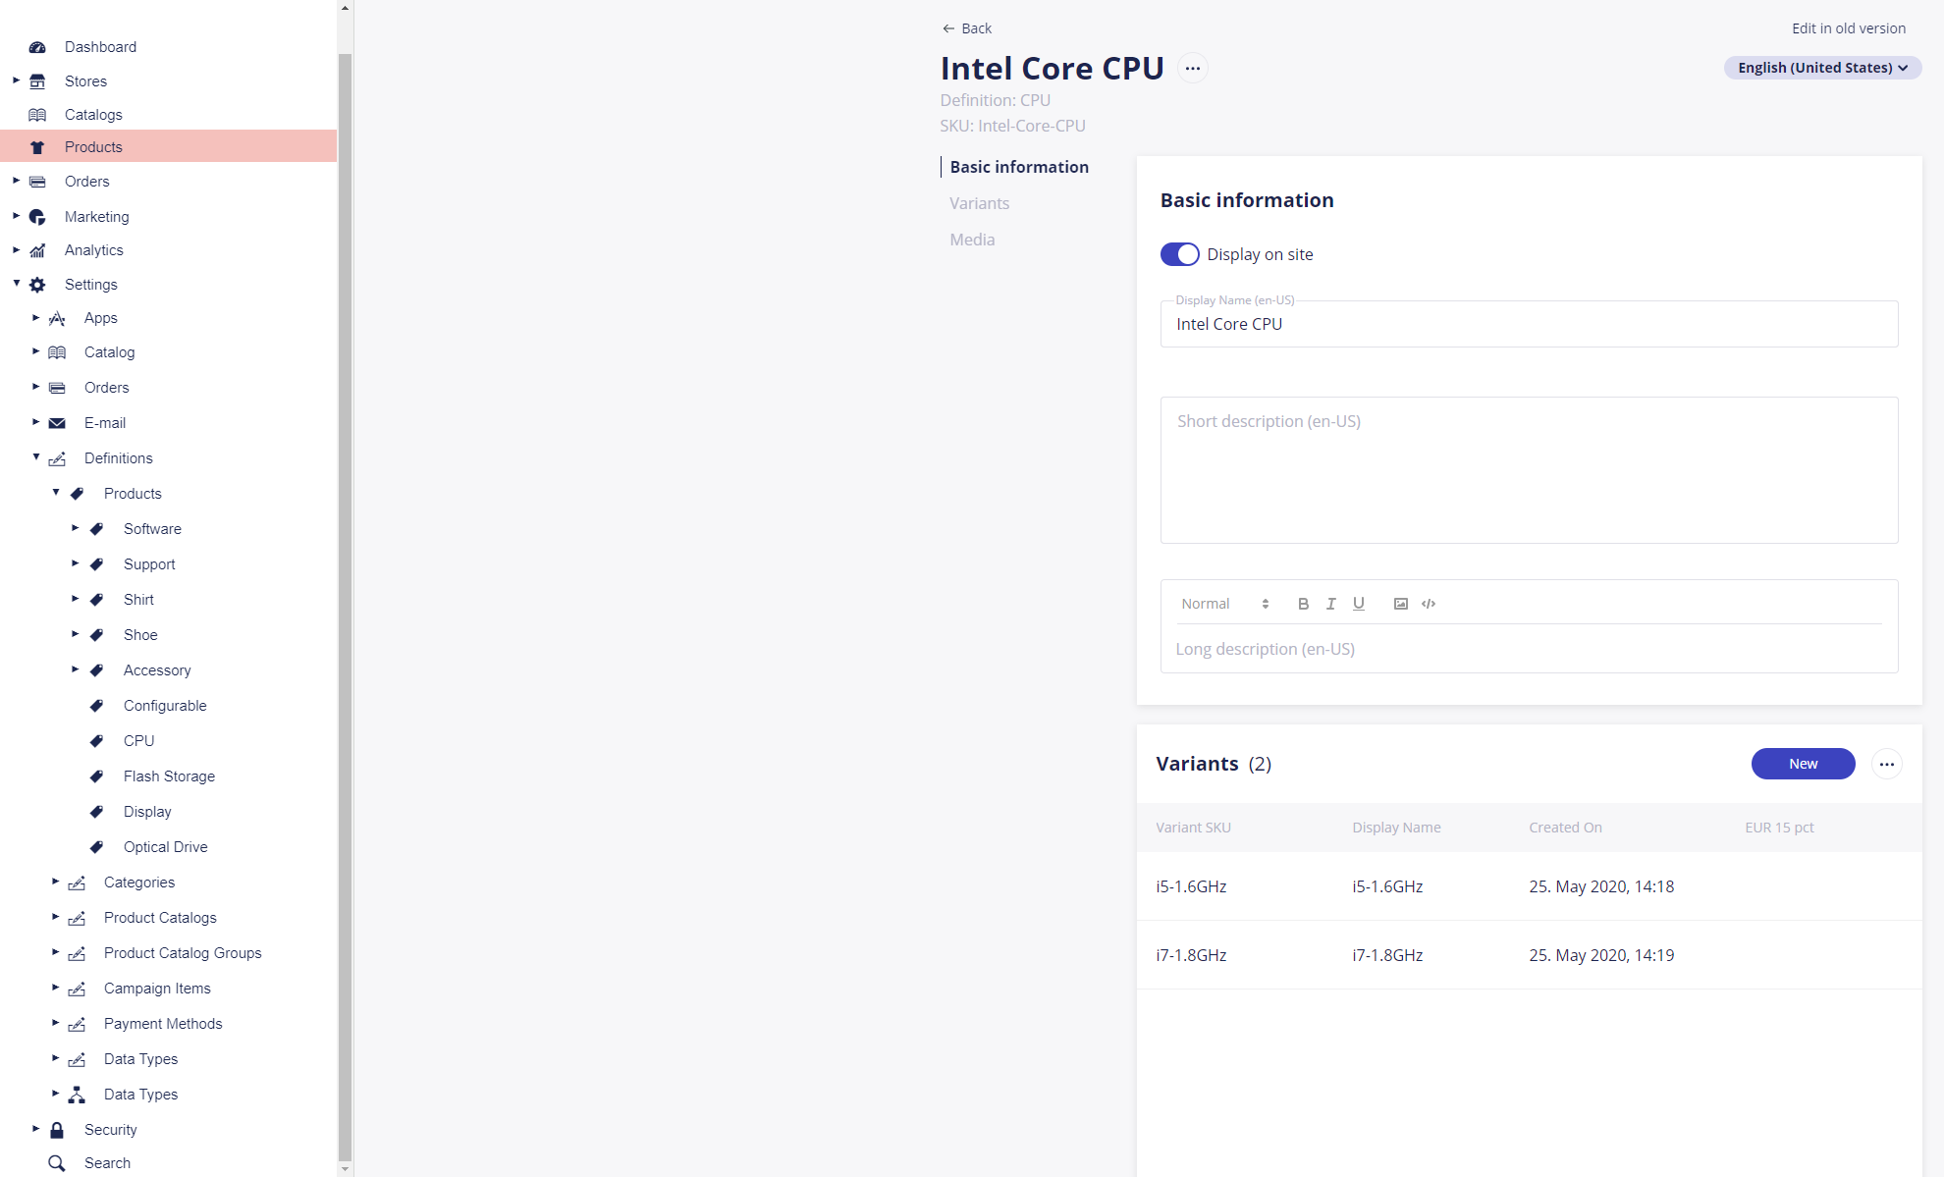Click Edit in old version link
Image resolution: width=1944 pixels, height=1177 pixels.
pyautogui.click(x=1848, y=28)
